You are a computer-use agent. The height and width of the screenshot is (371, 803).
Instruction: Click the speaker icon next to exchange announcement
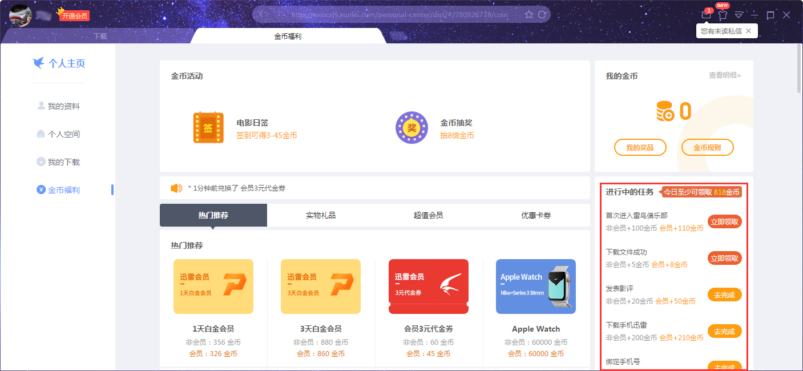point(176,188)
